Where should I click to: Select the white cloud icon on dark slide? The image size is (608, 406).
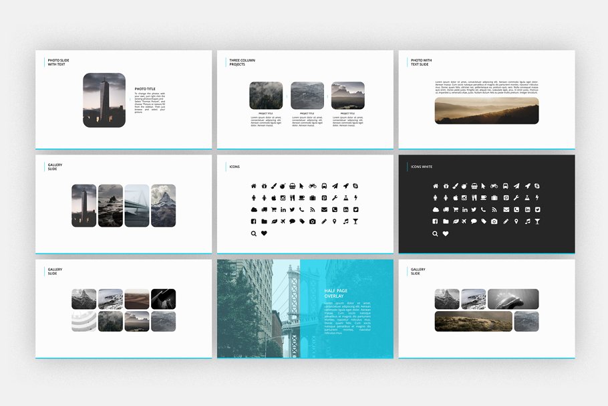[x=436, y=209]
